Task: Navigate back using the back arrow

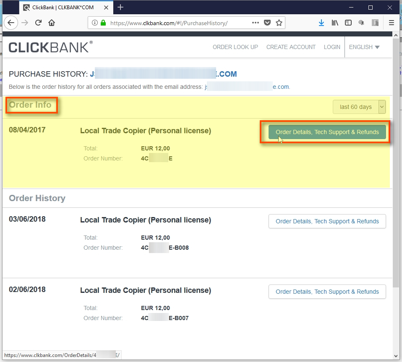Action: click(11, 23)
